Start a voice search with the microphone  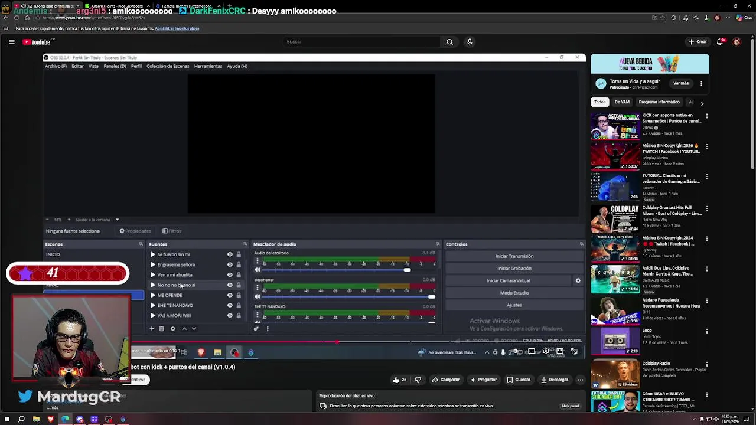(470, 42)
